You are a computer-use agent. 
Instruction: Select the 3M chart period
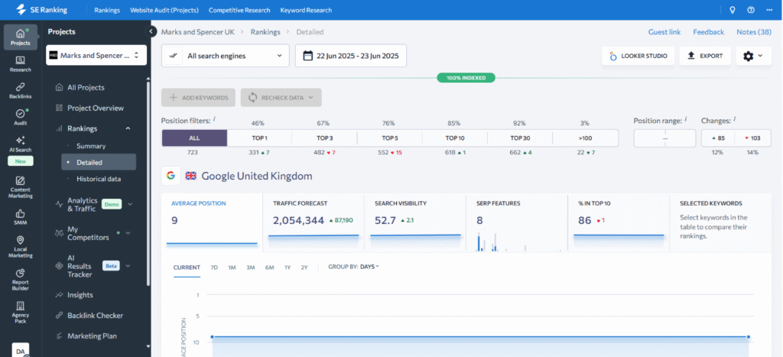[x=250, y=268]
